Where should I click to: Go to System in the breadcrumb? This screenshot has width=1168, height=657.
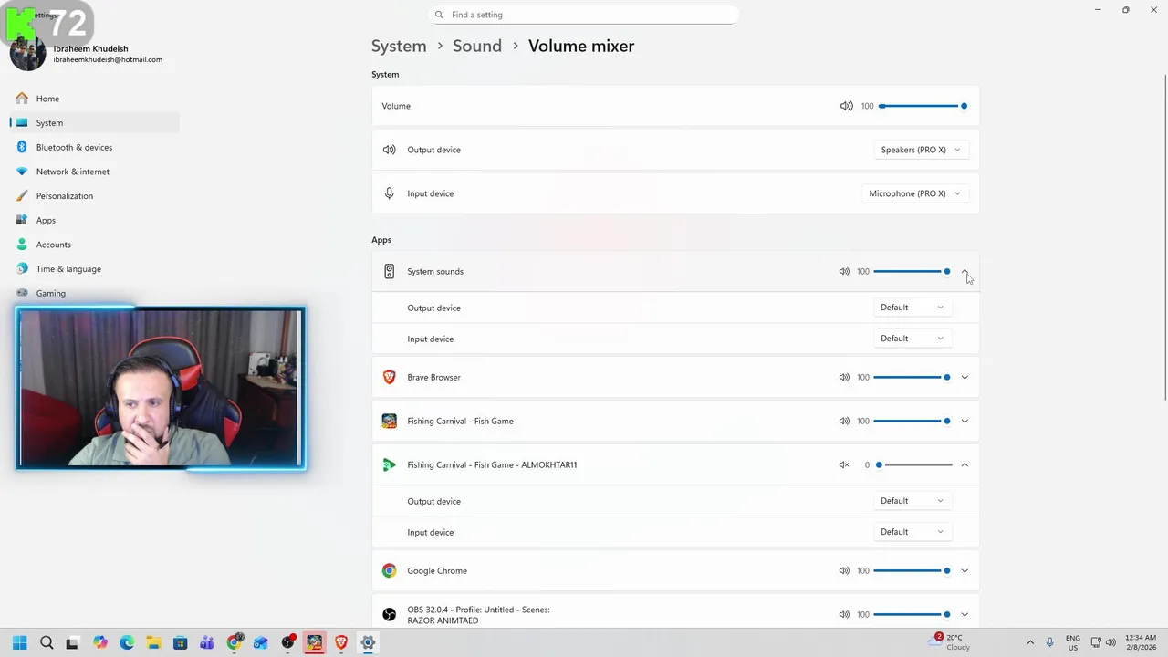tap(399, 46)
